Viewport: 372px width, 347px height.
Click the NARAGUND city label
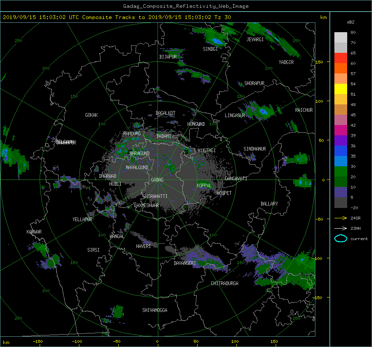(140, 153)
